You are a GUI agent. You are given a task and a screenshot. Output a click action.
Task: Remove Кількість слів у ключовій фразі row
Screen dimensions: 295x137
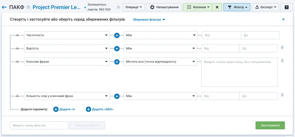pos(282,95)
